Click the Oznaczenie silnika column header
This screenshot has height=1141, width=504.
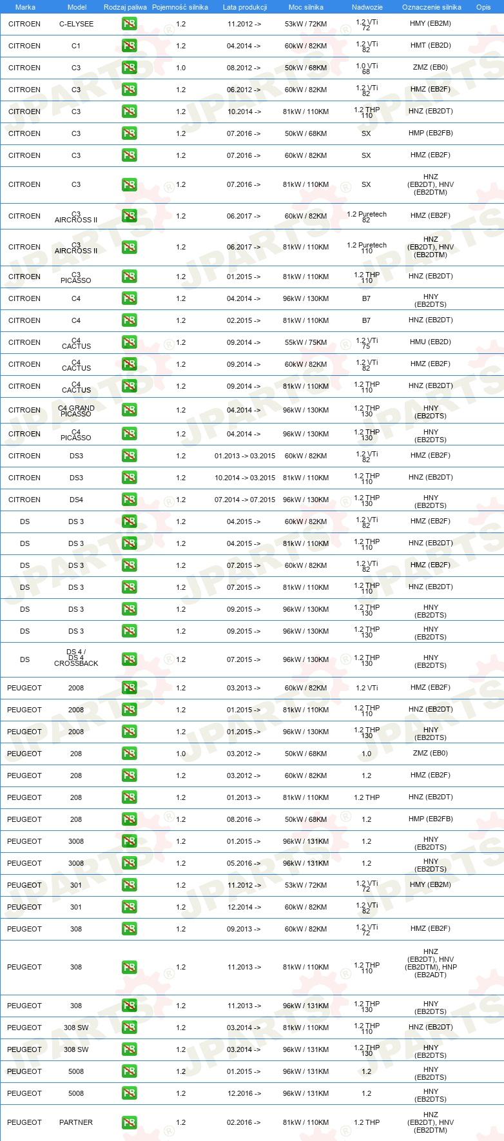click(x=432, y=7)
